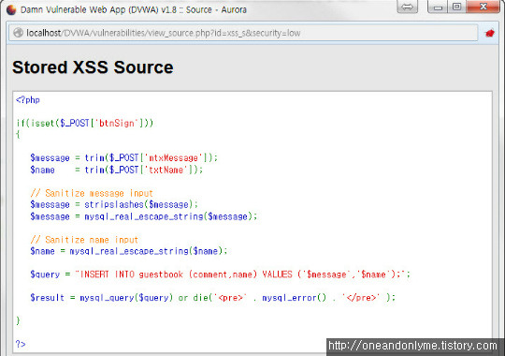Click the mysql_real_escape_string($message) line
The image size is (505, 356).
point(144,216)
